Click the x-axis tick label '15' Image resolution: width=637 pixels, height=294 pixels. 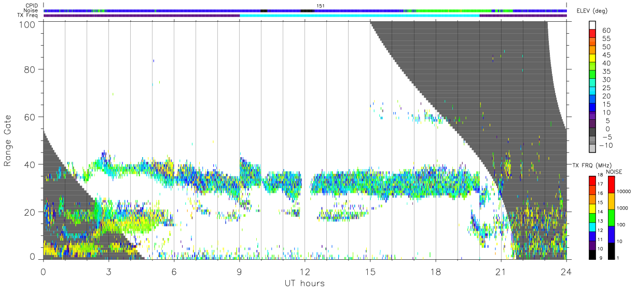370,271
